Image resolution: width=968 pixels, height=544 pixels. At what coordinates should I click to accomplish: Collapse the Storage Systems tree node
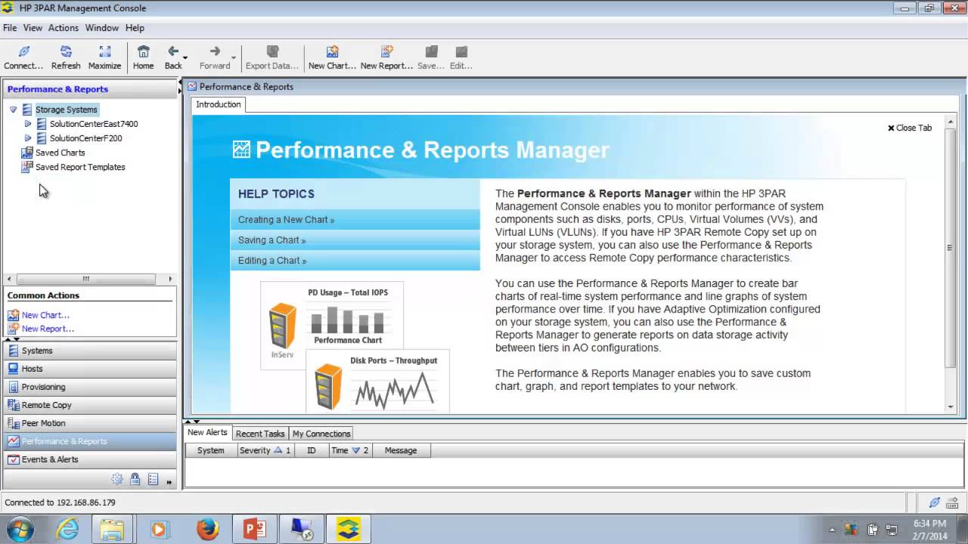click(13, 110)
